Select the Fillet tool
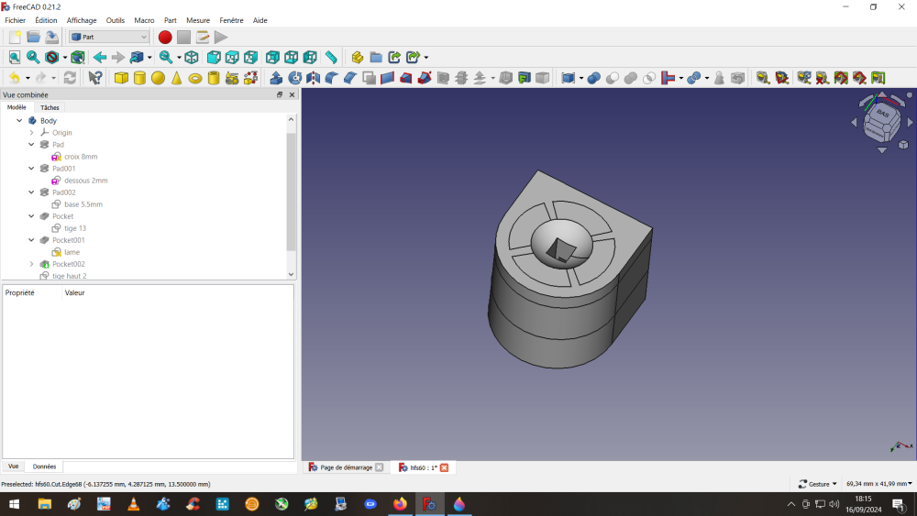917x516 pixels. (332, 78)
